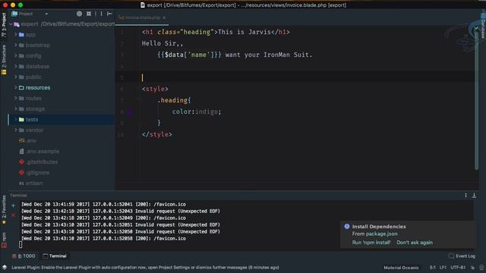Viewport: 486px width, 273px height.
Task: Click the package.json link in notification
Action: click(381, 234)
